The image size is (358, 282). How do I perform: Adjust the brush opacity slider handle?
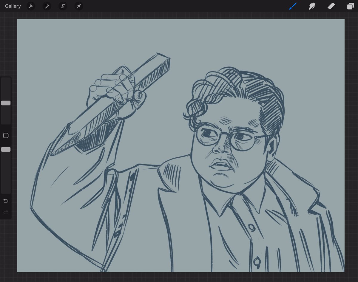[6, 149]
